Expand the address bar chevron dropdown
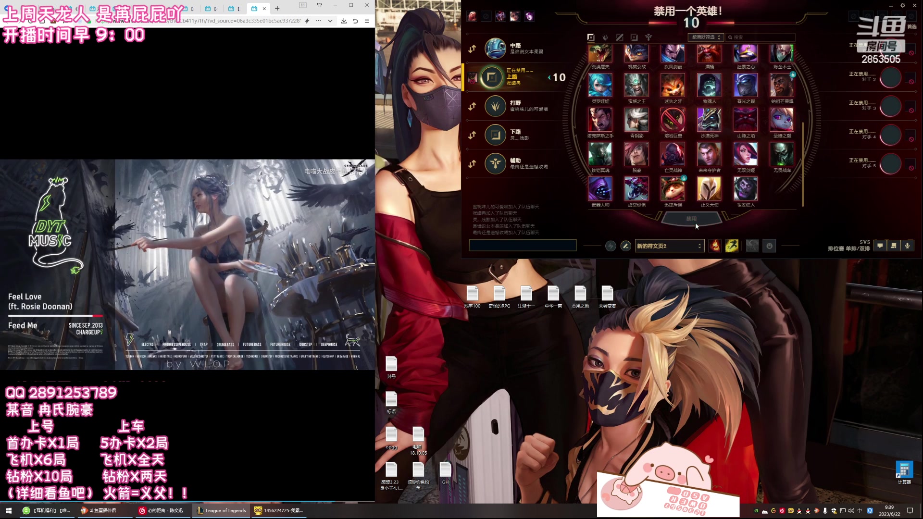The height and width of the screenshot is (519, 923). pos(330,21)
